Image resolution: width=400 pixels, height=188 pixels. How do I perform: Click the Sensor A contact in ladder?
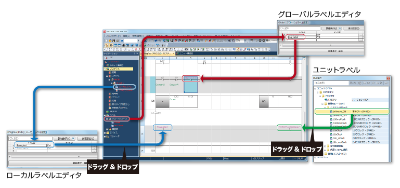[176, 79]
